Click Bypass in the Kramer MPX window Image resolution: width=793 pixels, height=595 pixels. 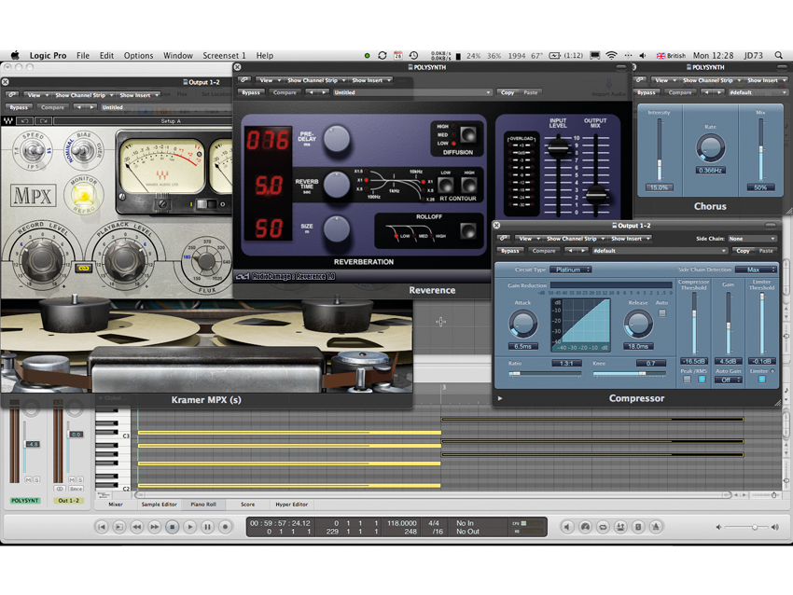pyautogui.click(x=19, y=107)
